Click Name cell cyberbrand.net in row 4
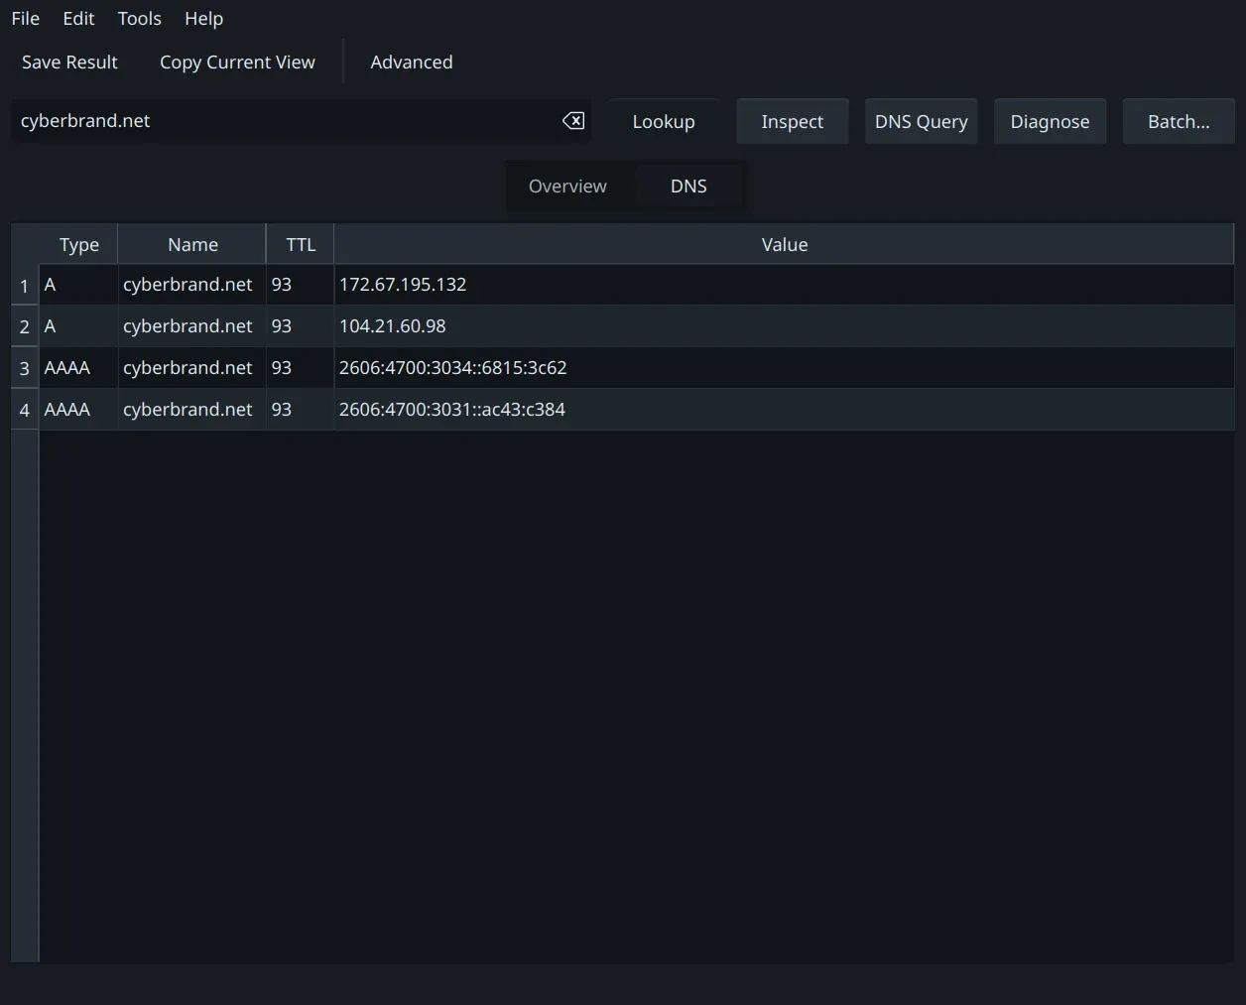 tap(192, 410)
